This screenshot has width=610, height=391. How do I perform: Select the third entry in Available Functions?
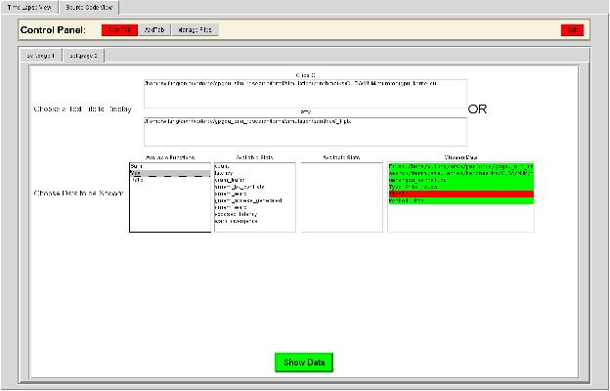point(137,181)
